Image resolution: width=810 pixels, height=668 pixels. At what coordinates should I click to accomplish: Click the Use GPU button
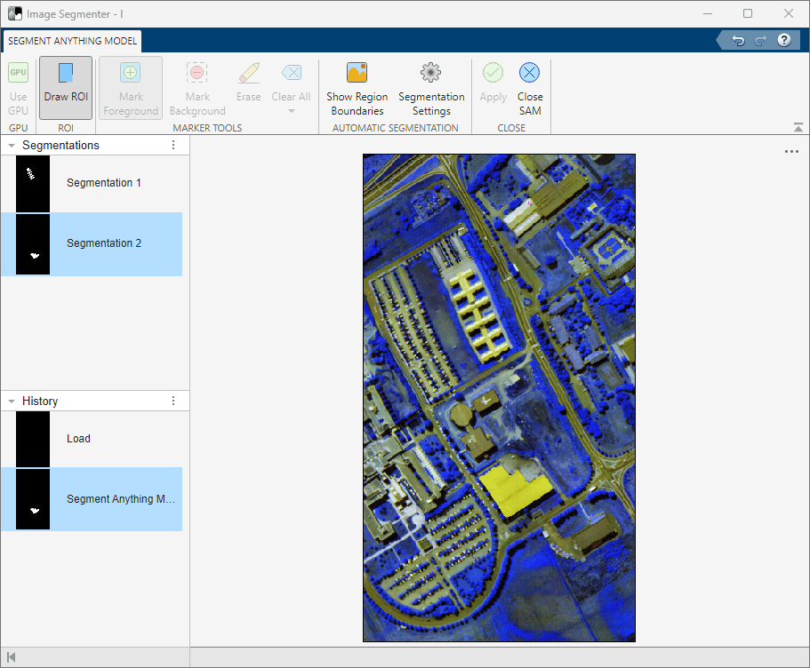pos(18,87)
